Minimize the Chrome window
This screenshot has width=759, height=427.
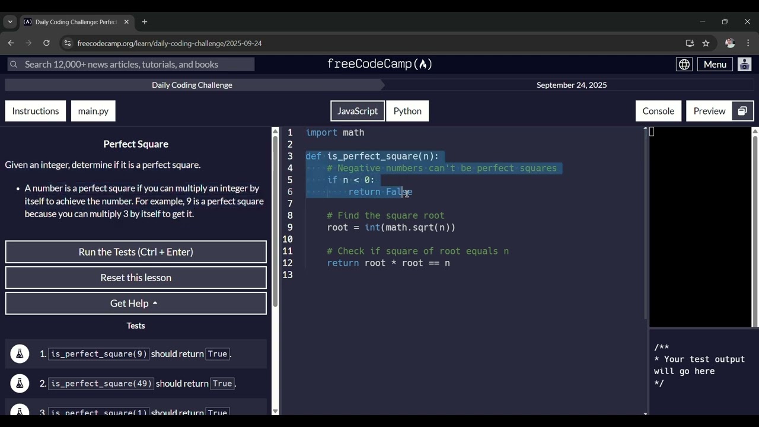(x=703, y=22)
